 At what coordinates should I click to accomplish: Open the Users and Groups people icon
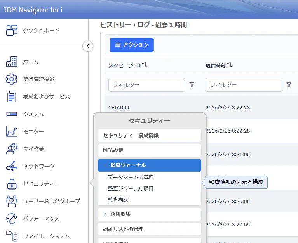point(12,201)
